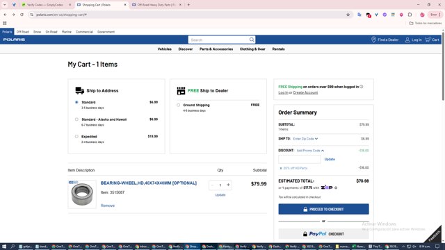Screen dimensions: 445x250
Task: Click the Polaris logo
Action: [x=14, y=40]
